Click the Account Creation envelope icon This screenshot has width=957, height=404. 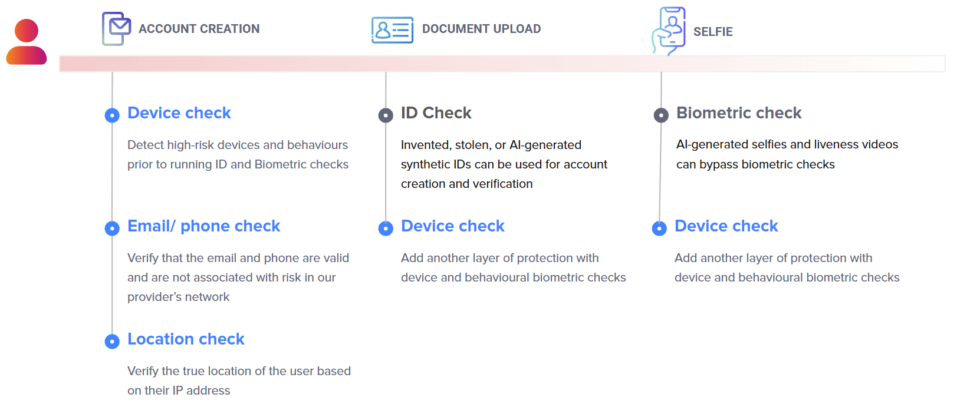116,28
